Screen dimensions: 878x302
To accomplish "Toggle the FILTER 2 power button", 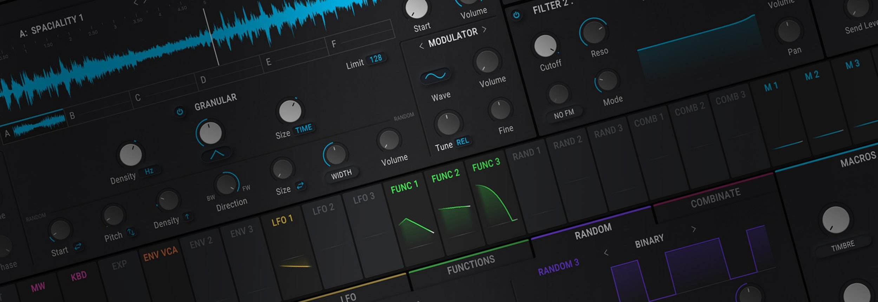I will 516,15.
